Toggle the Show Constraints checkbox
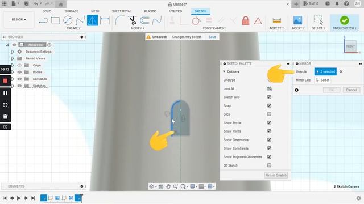Screen dimensions: 364x204 (x=269, y=148)
